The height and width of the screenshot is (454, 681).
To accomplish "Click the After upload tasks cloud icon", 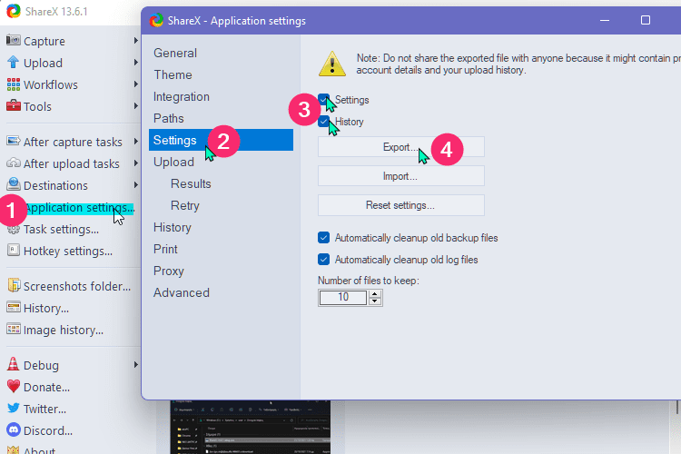I will click(13, 163).
